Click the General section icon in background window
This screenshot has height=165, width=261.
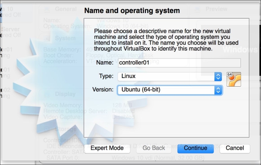point(47,9)
